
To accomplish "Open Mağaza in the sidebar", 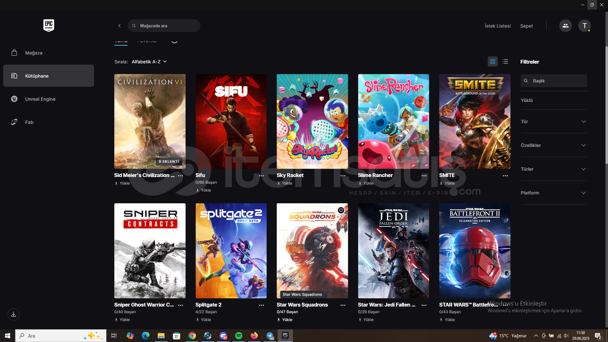I will 48,53.
